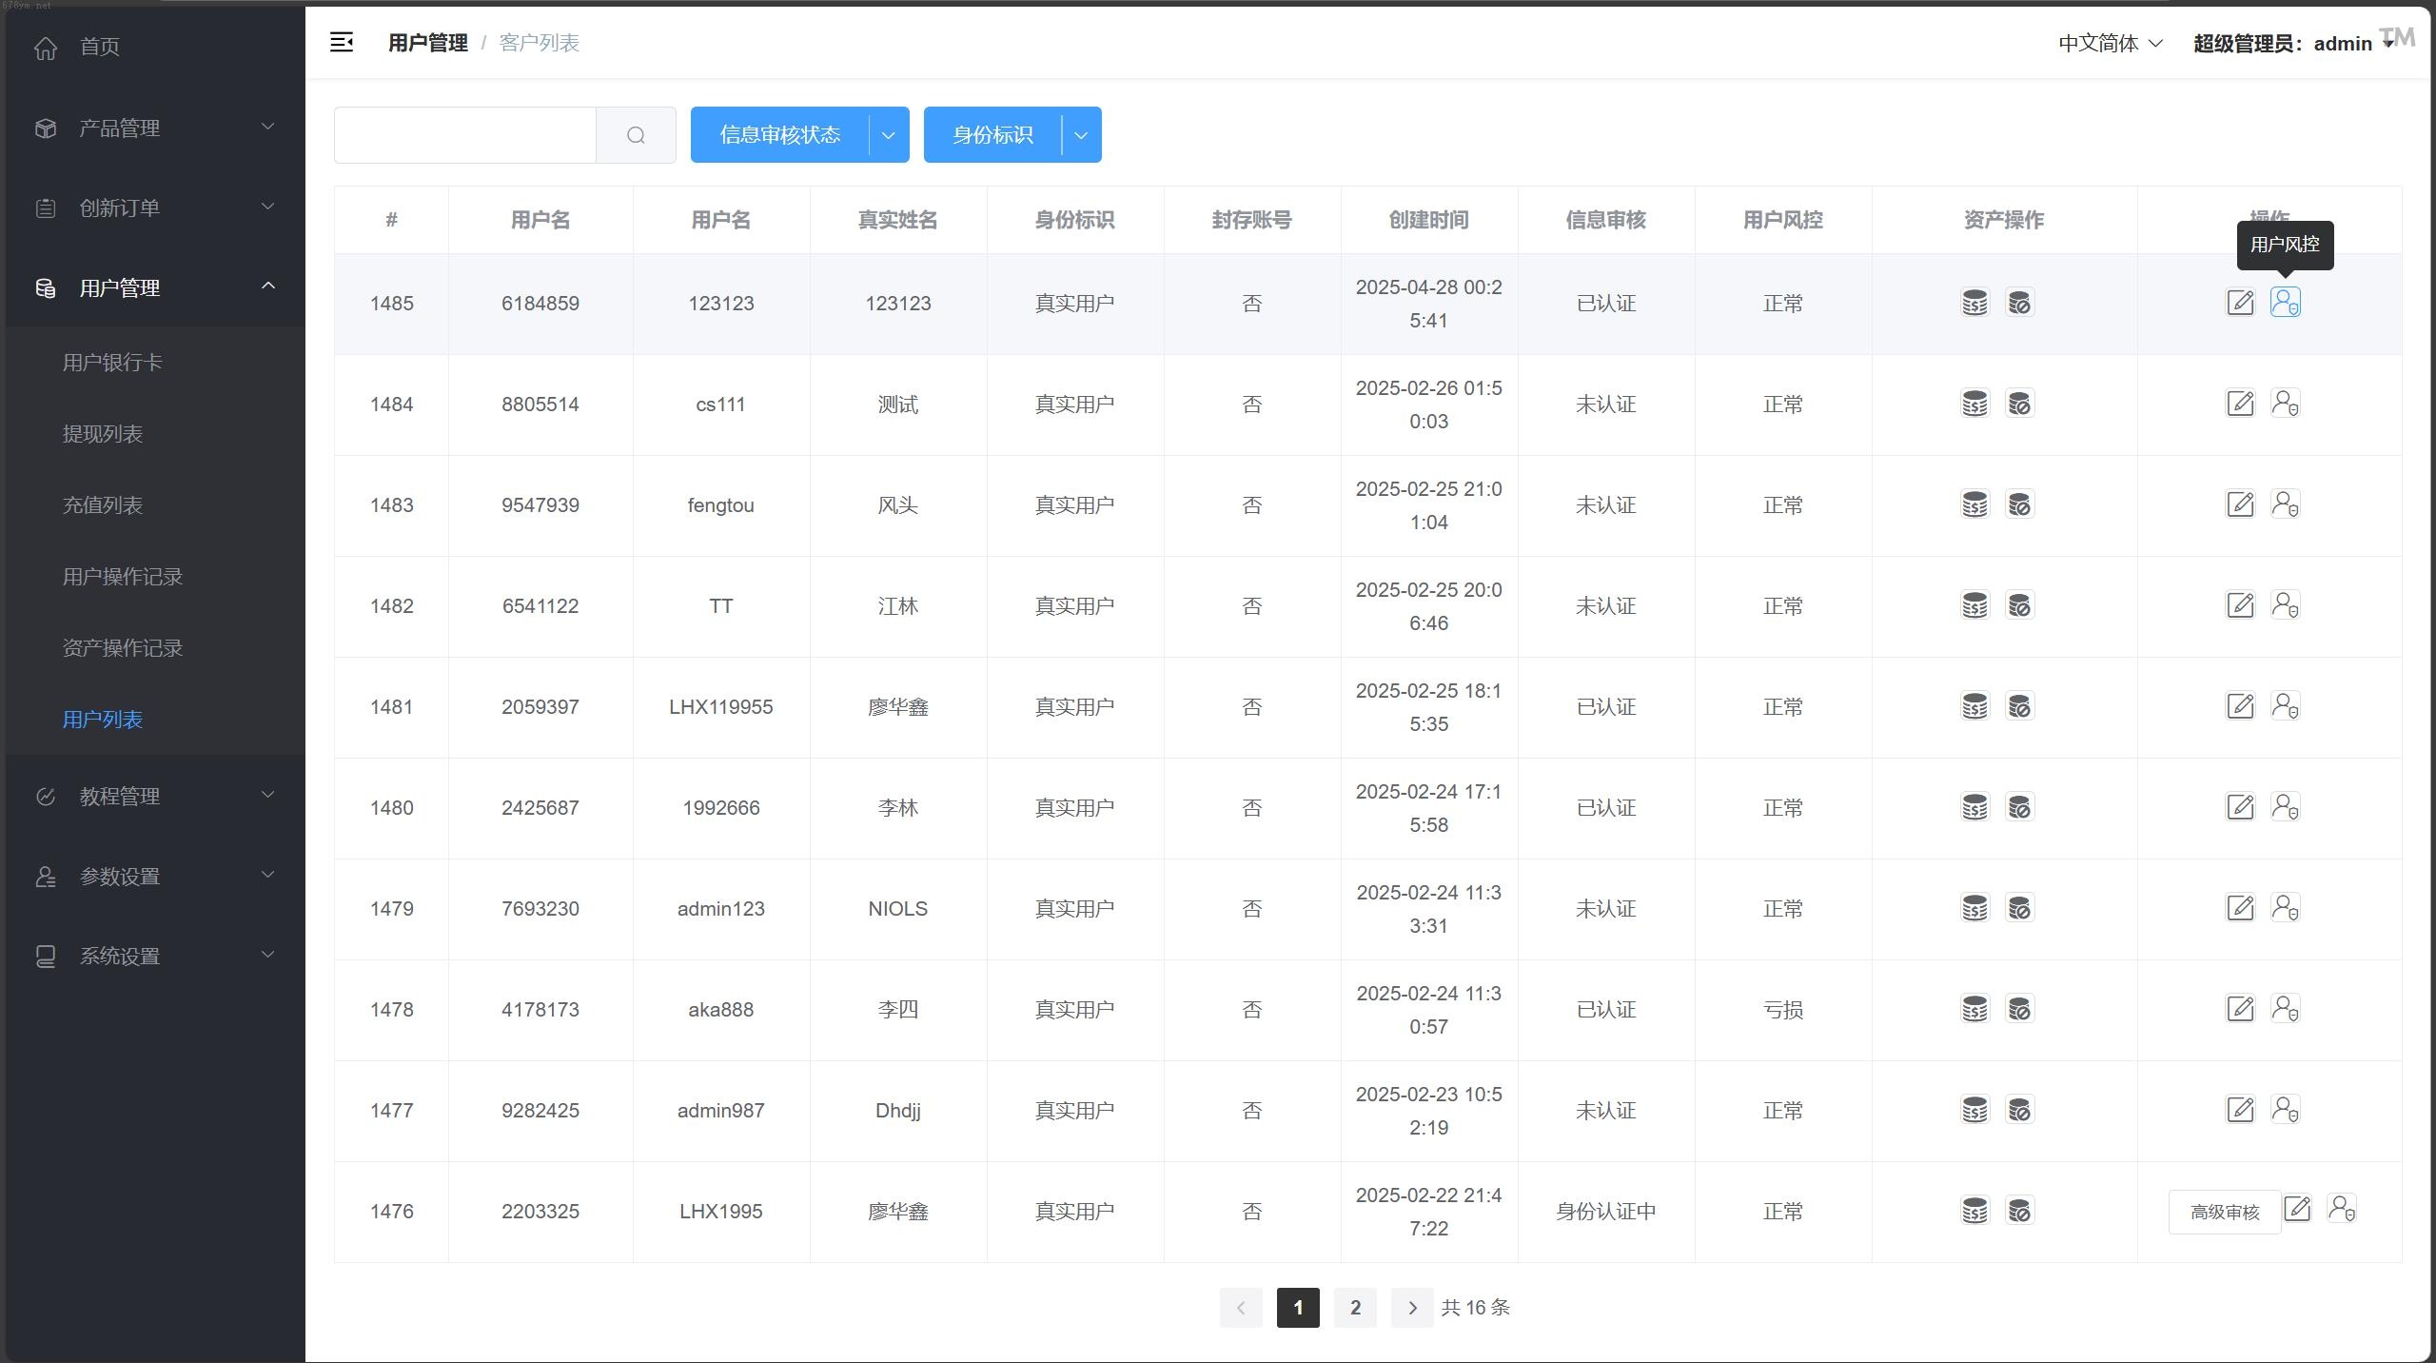
Task: Open the 中文简体 language dropdown
Action: pos(2110,43)
